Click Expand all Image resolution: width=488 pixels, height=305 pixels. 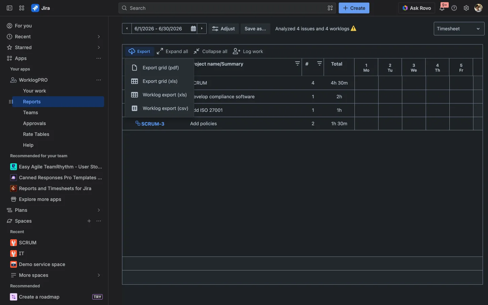[x=172, y=52]
